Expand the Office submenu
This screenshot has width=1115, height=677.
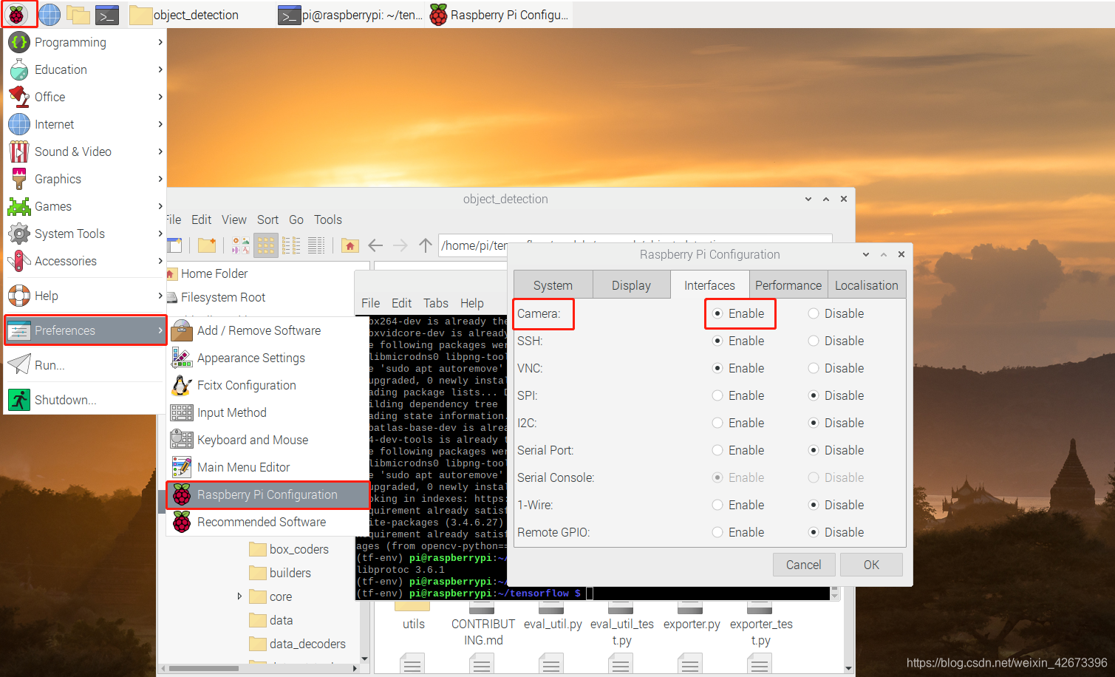pyautogui.click(x=85, y=97)
